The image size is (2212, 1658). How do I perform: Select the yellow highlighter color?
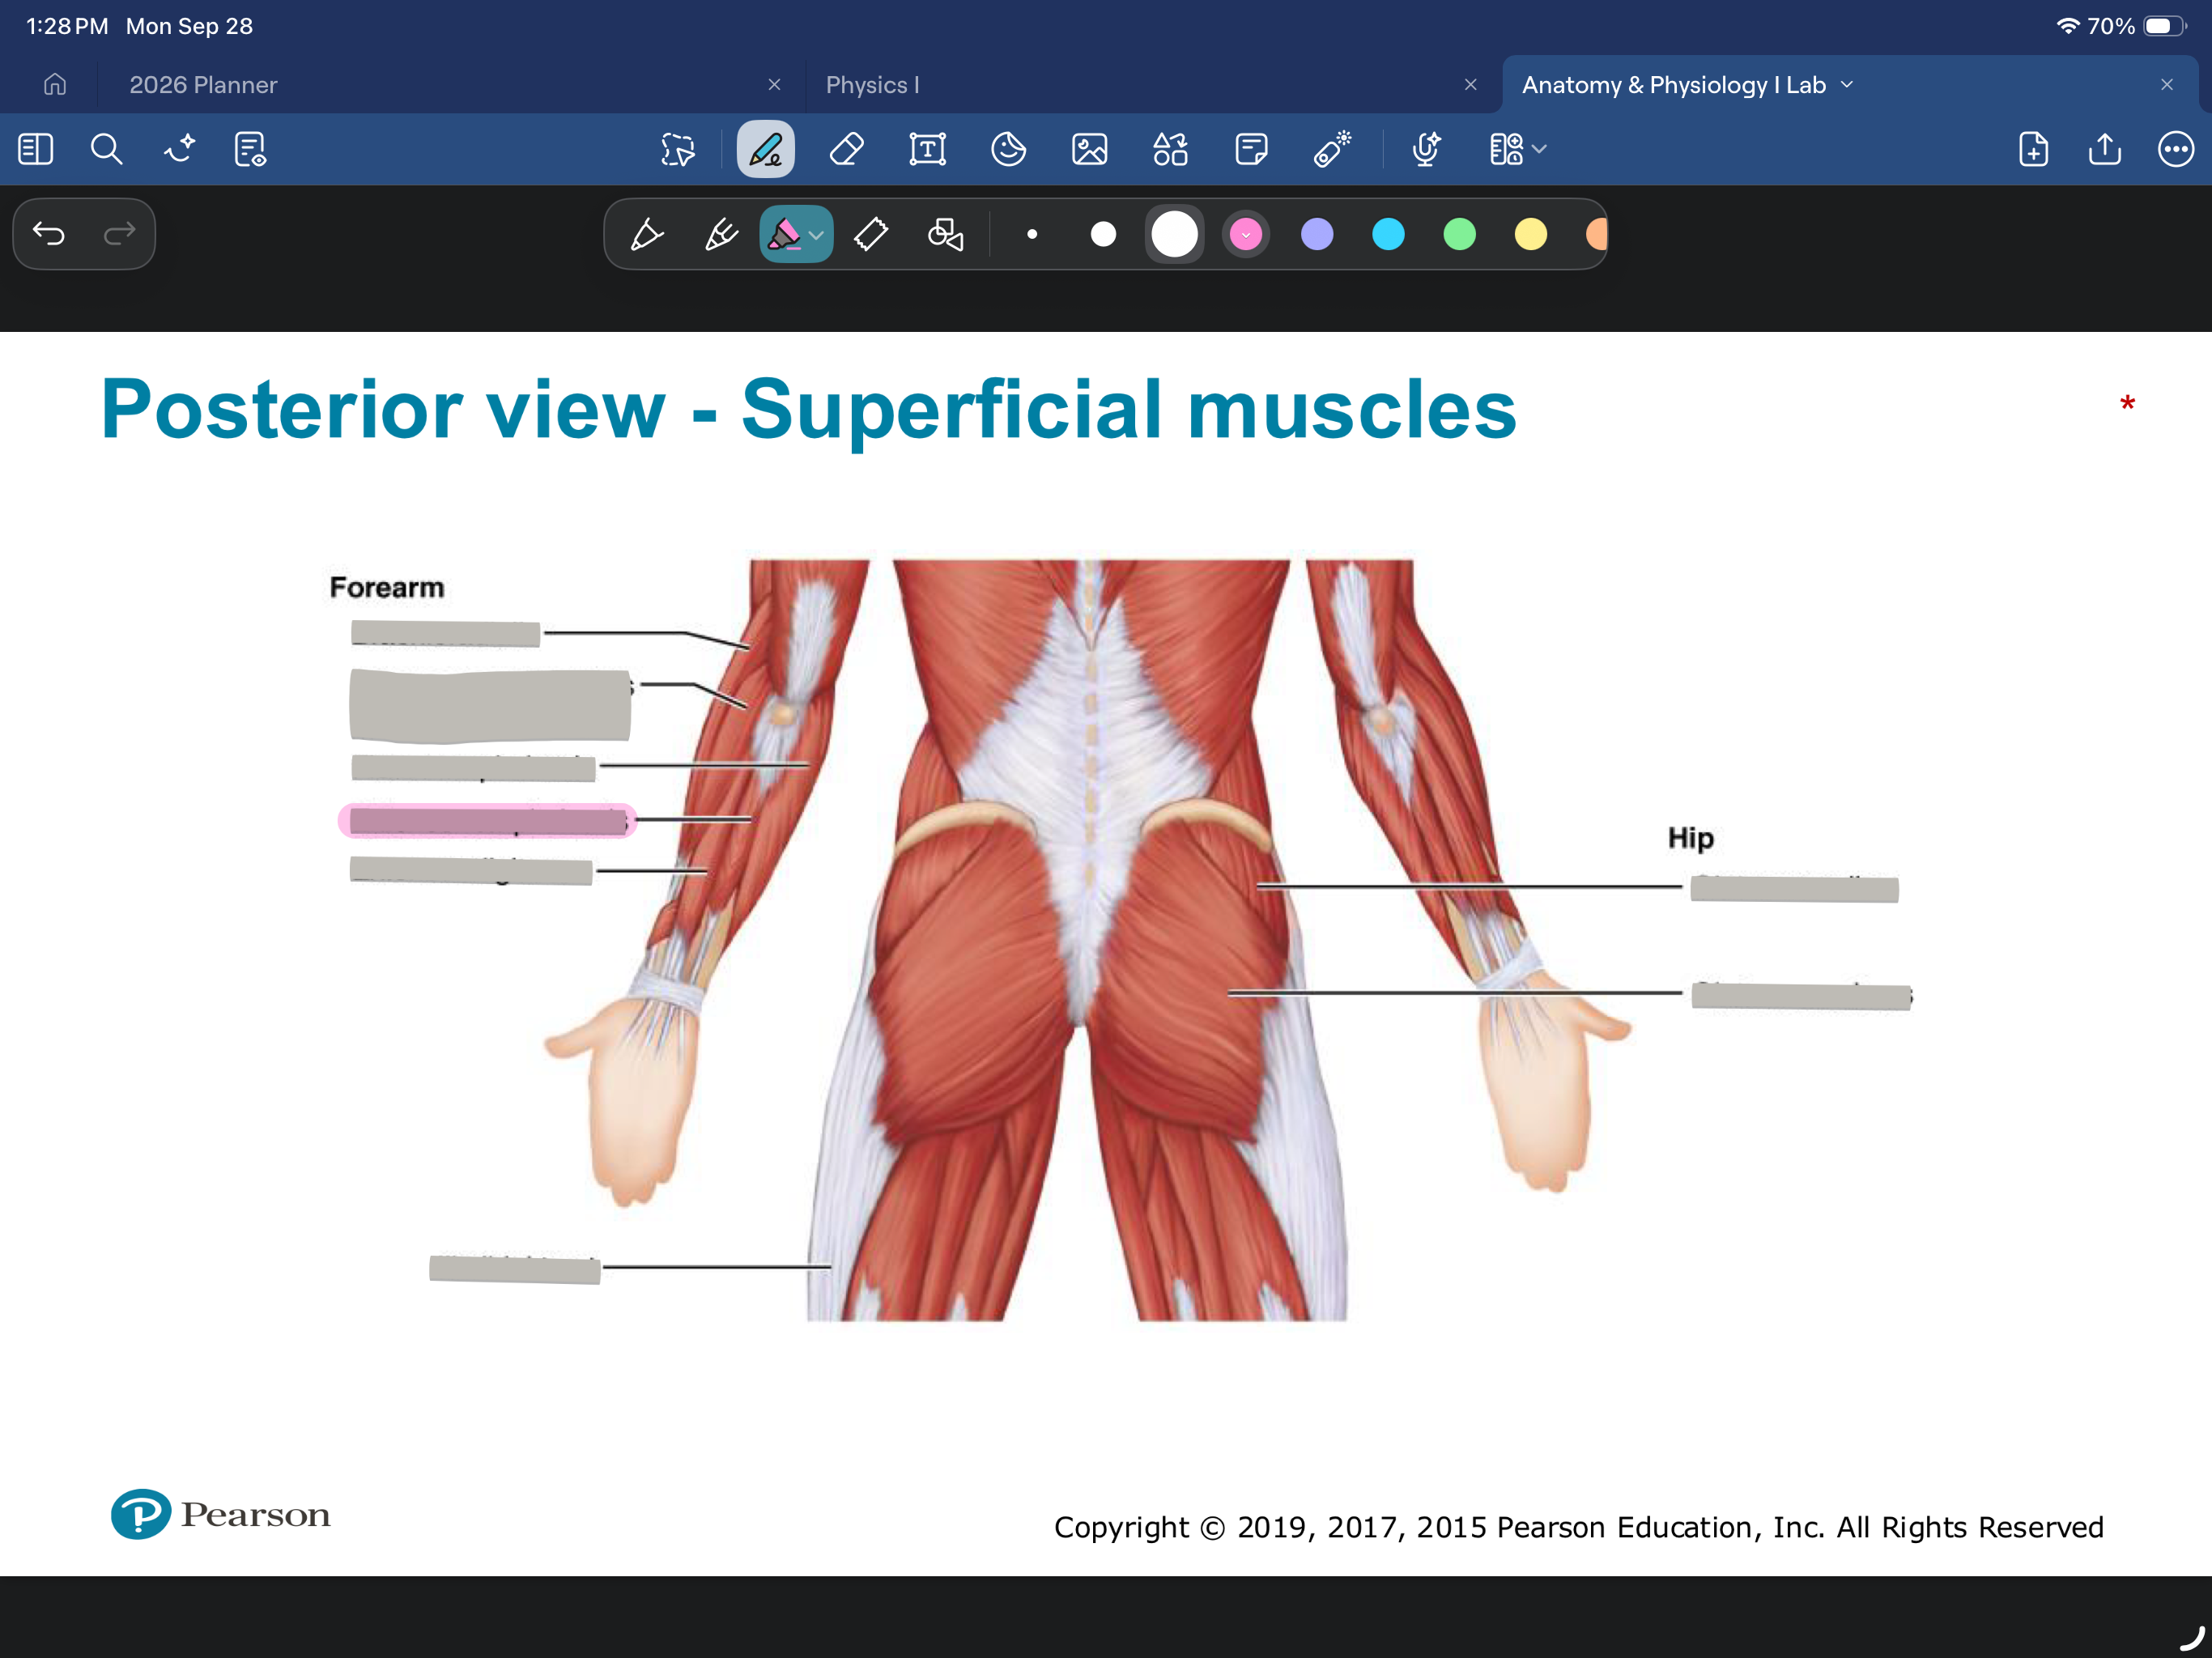(1531, 235)
